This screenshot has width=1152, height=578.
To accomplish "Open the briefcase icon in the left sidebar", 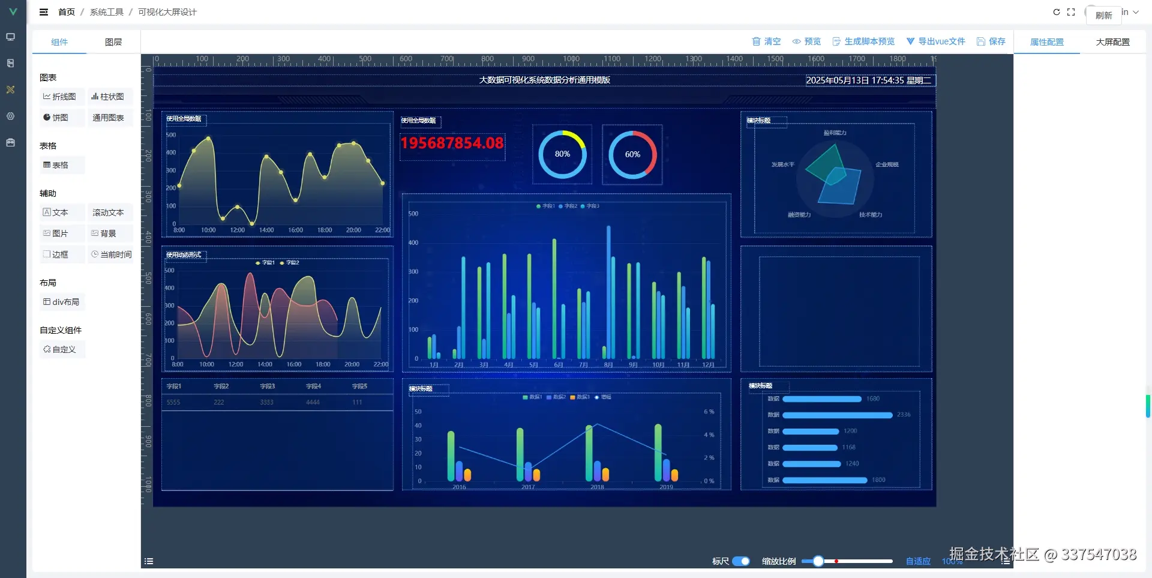I will tap(11, 142).
